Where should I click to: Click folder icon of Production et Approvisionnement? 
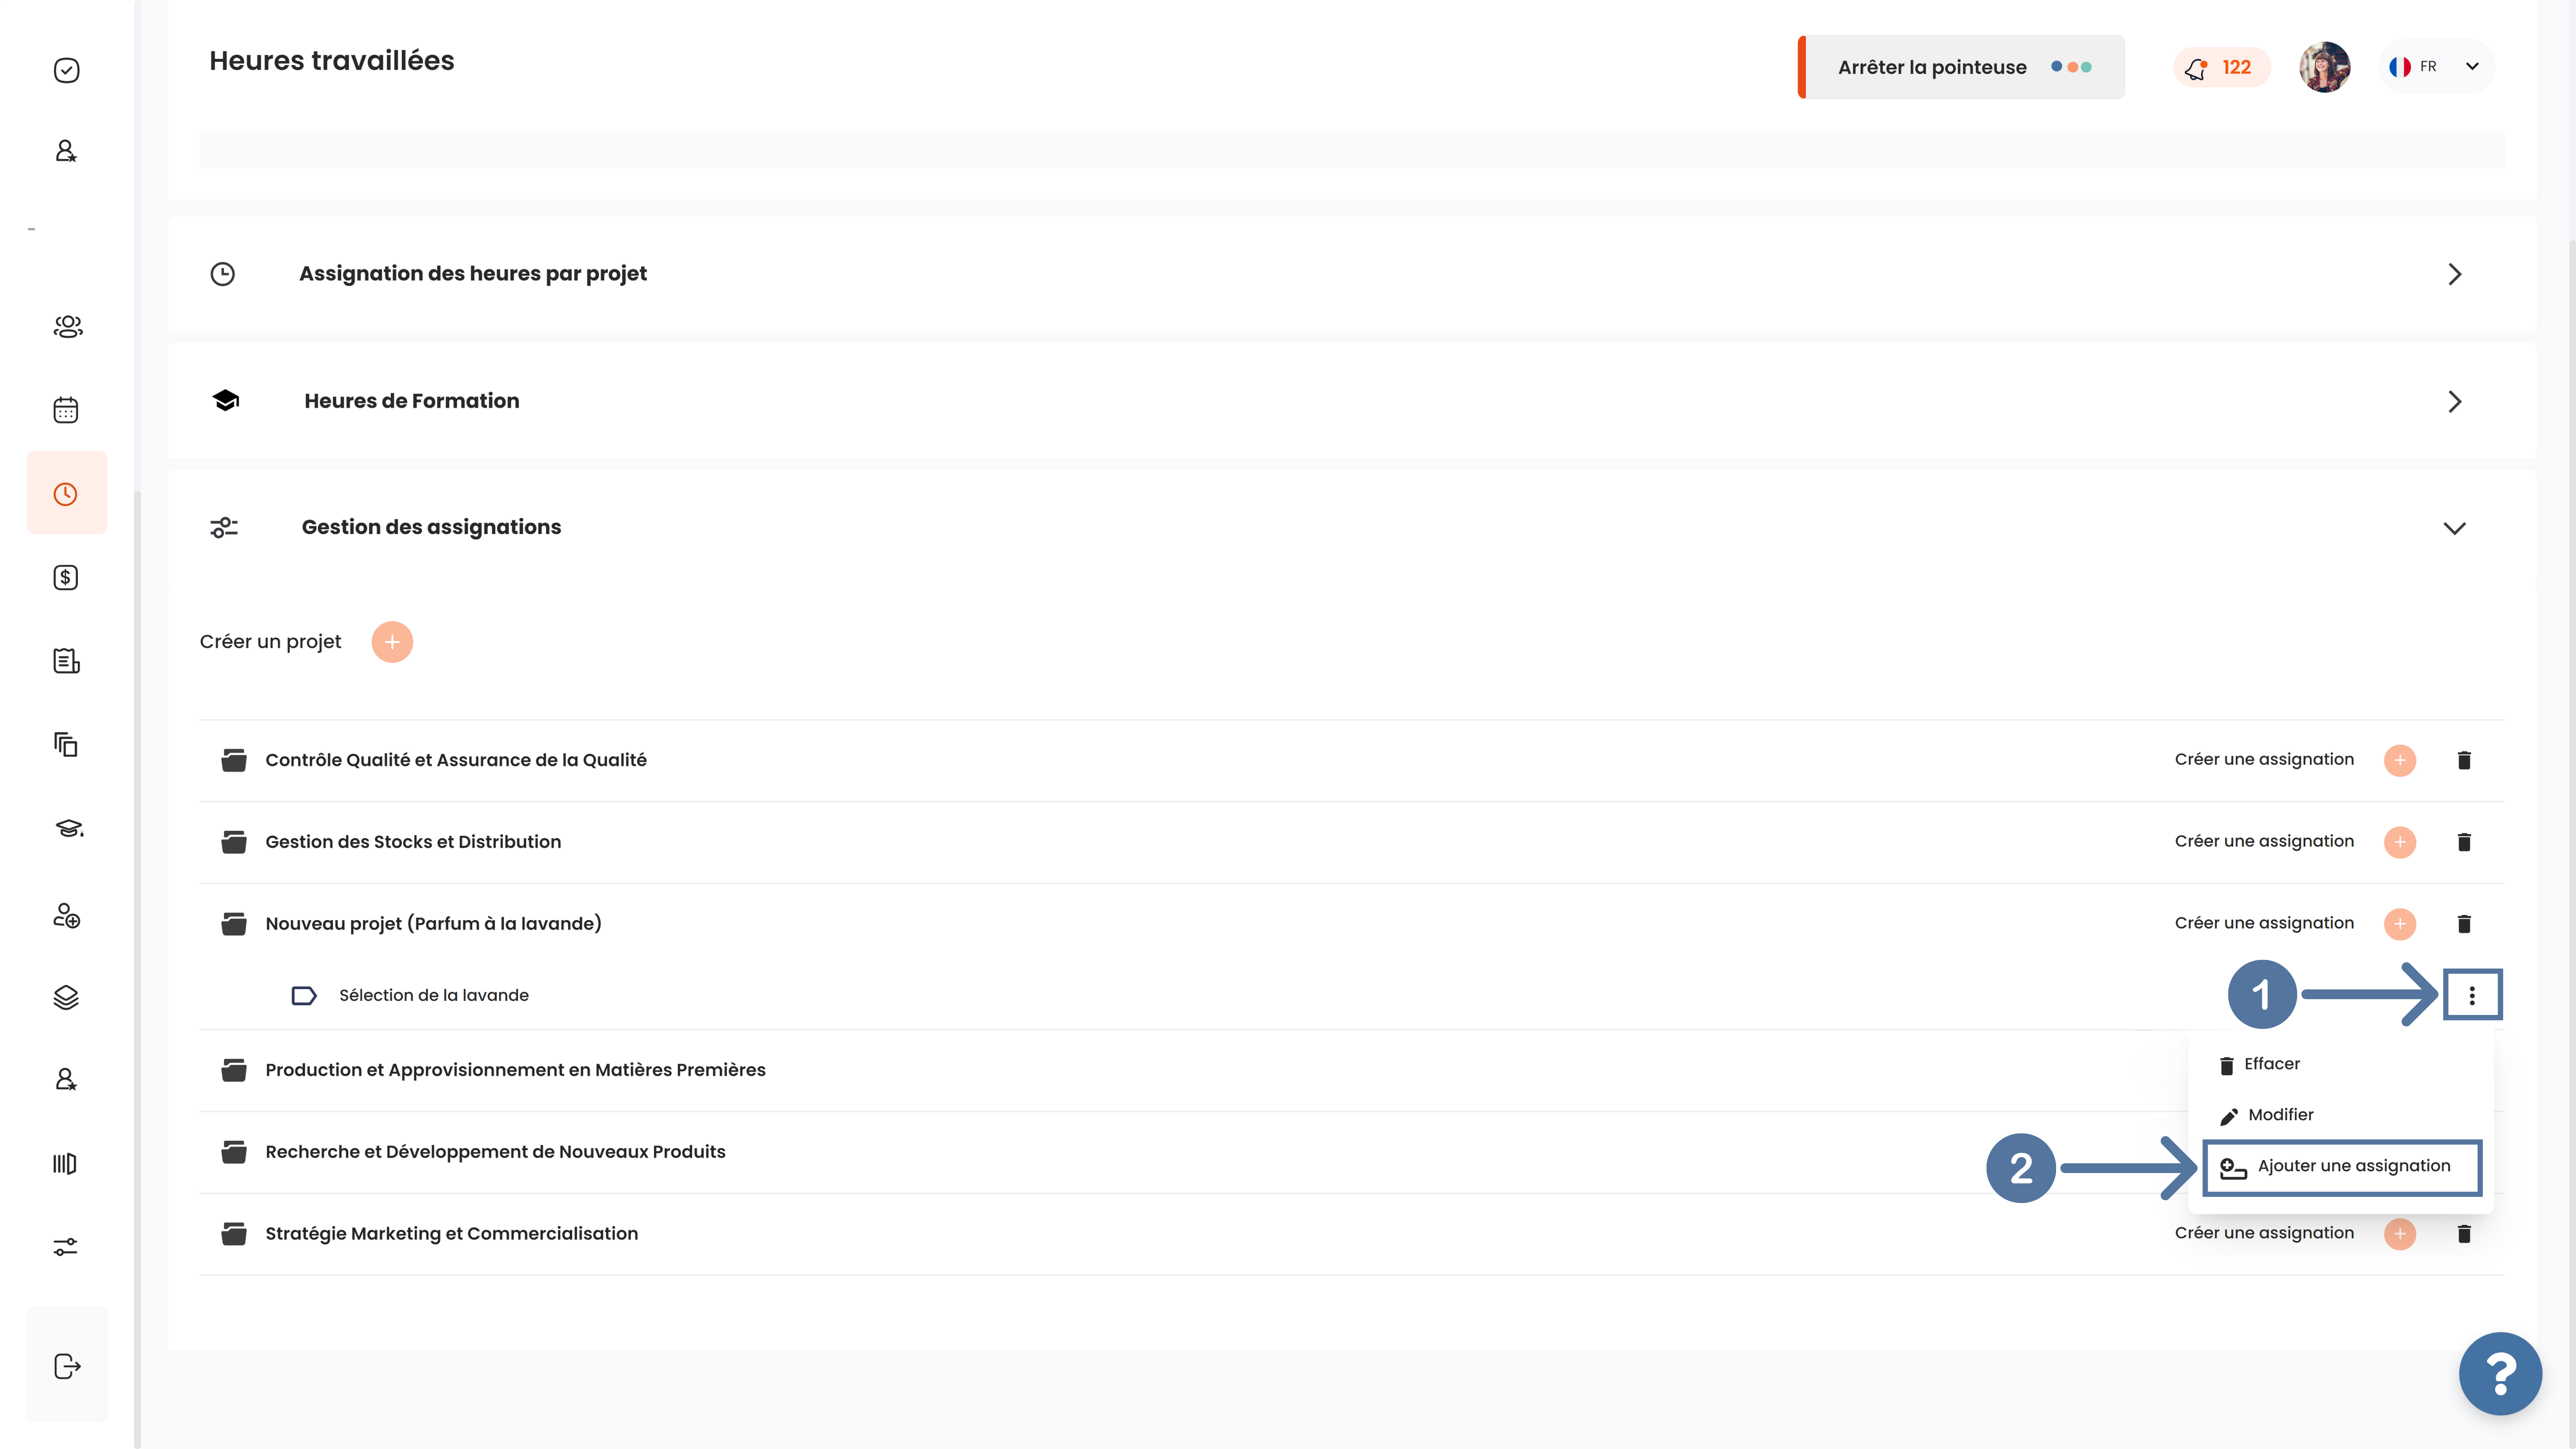(234, 1070)
